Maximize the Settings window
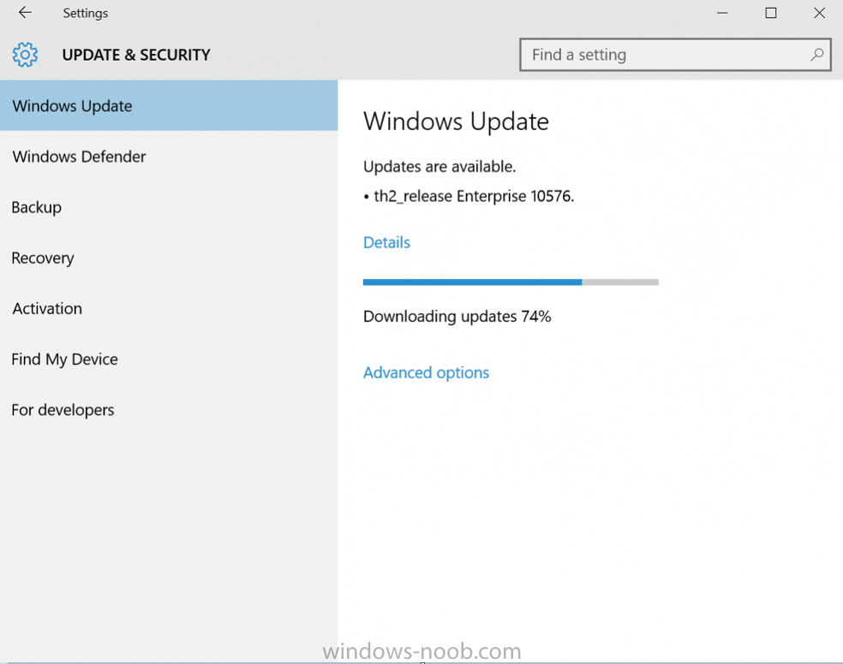 click(x=770, y=13)
